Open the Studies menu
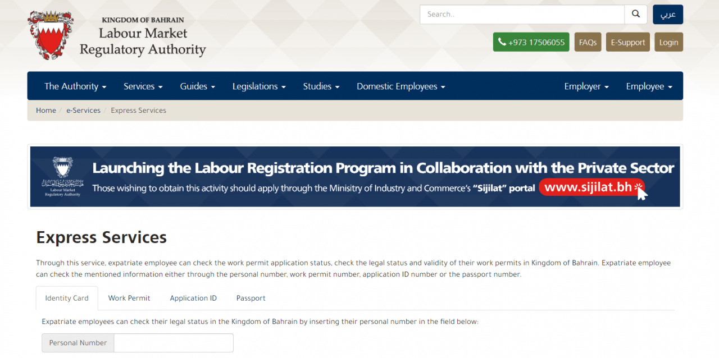719x358 pixels. 321,86
